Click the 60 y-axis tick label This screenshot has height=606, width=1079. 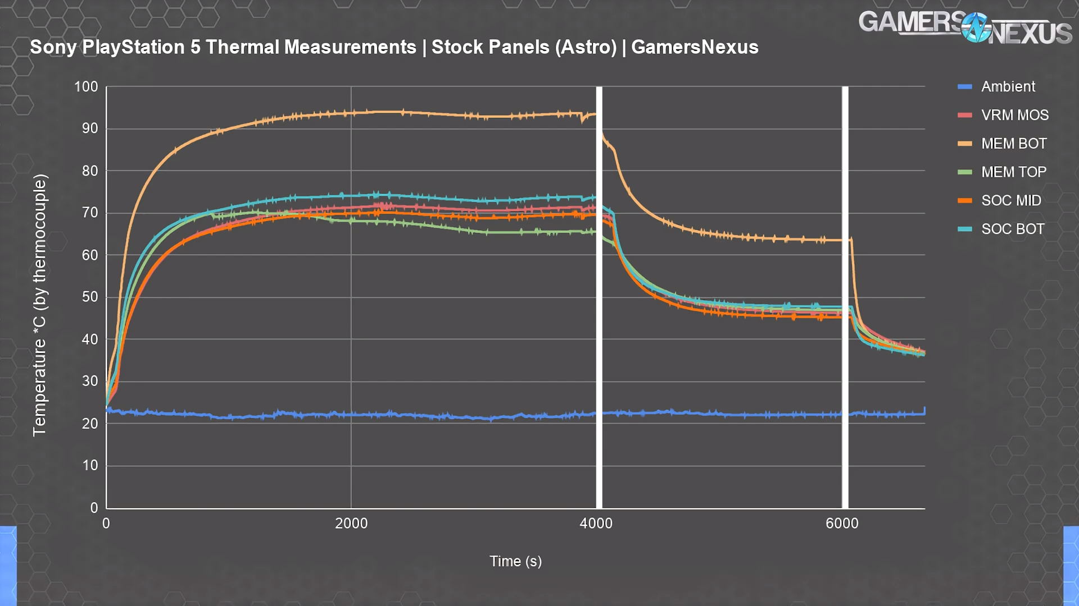coord(90,255)
